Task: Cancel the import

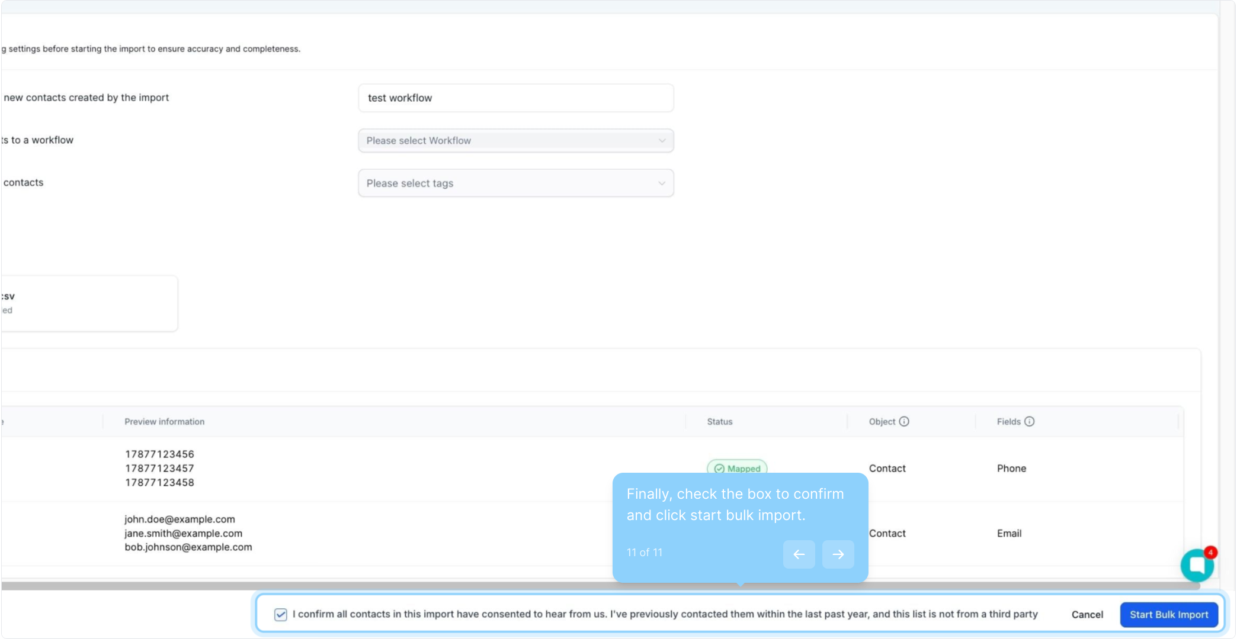Action: (1087, 615)
